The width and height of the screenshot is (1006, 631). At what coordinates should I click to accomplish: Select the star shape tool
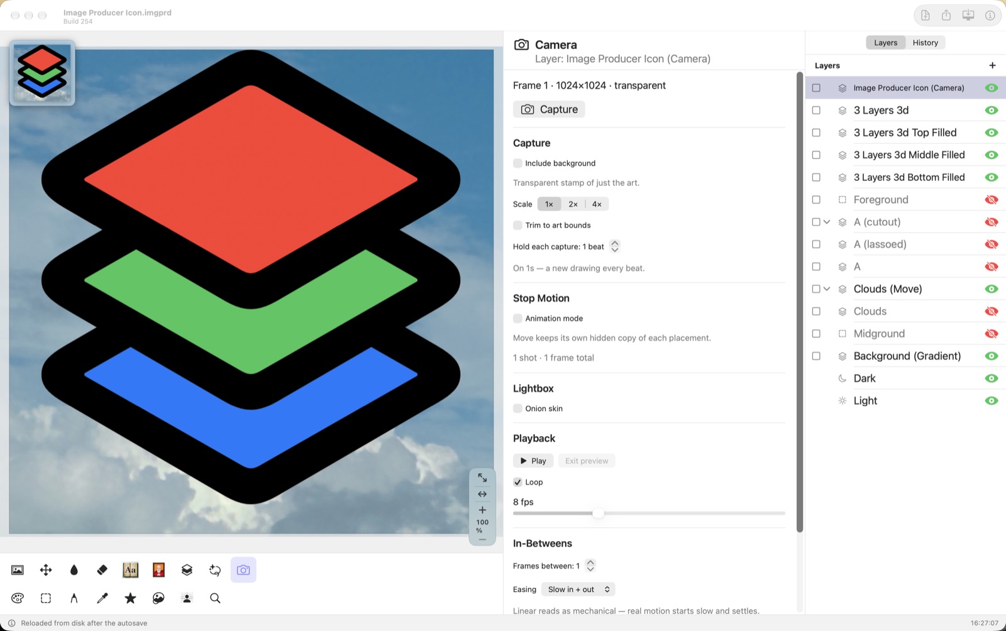coord(130,598)
